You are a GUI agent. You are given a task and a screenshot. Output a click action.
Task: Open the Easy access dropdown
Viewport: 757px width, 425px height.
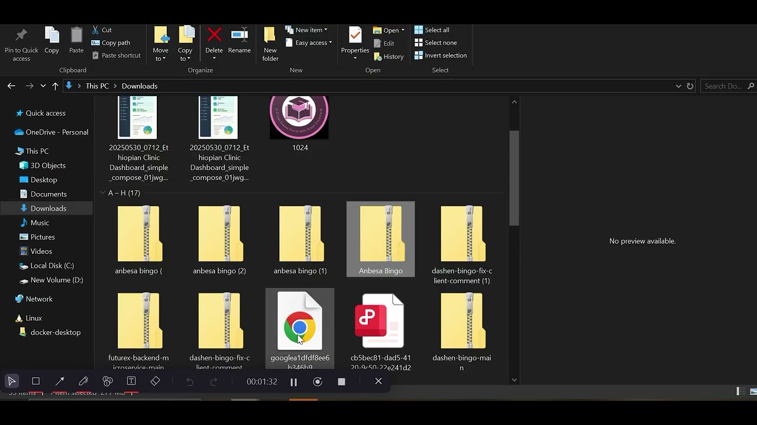coord(309,42)
